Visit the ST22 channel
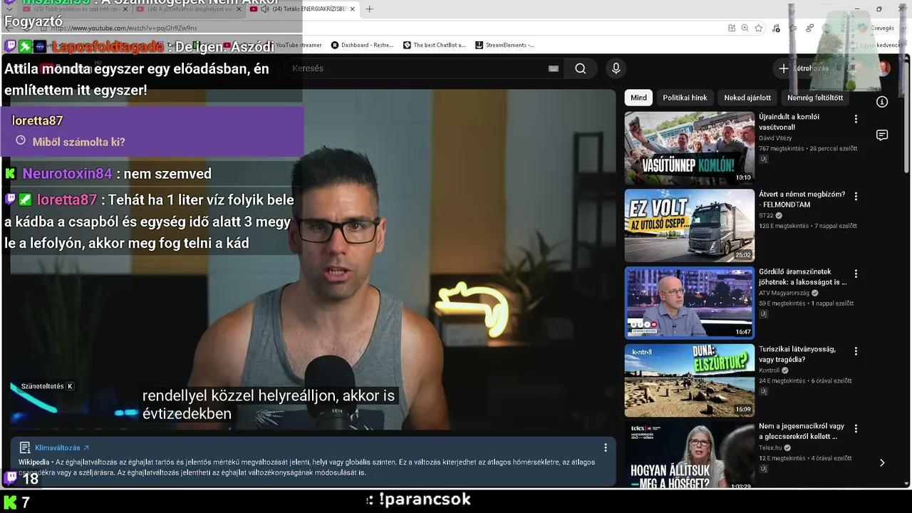Viewport: 912px width, 513px height. pos(766,215)
